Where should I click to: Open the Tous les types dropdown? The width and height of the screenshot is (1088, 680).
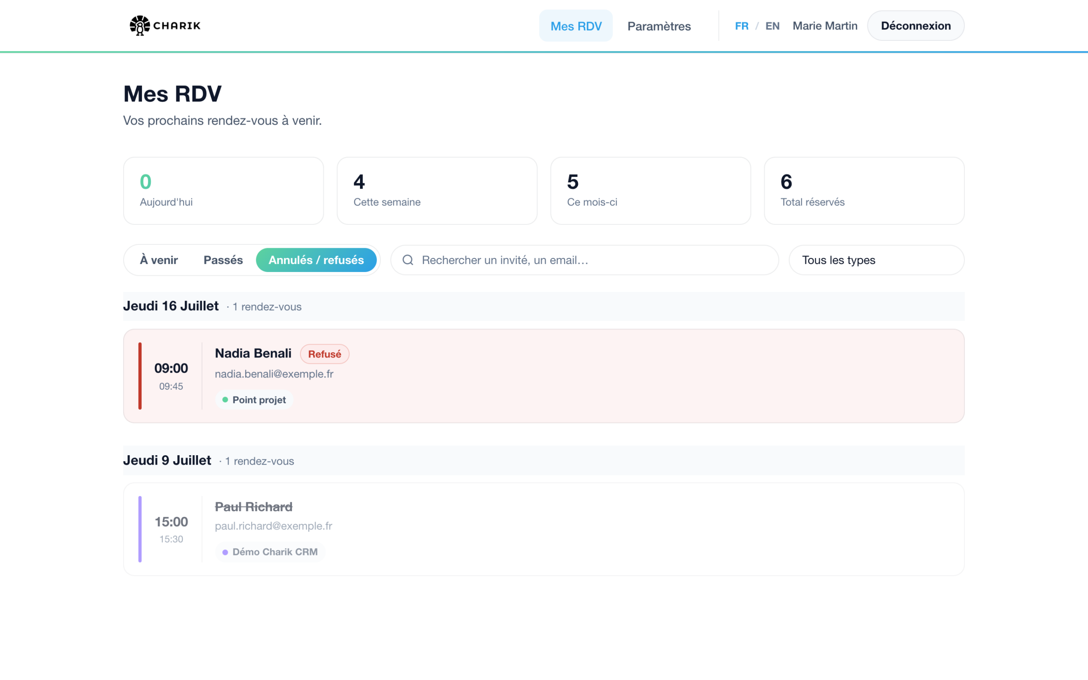point(876,260)
